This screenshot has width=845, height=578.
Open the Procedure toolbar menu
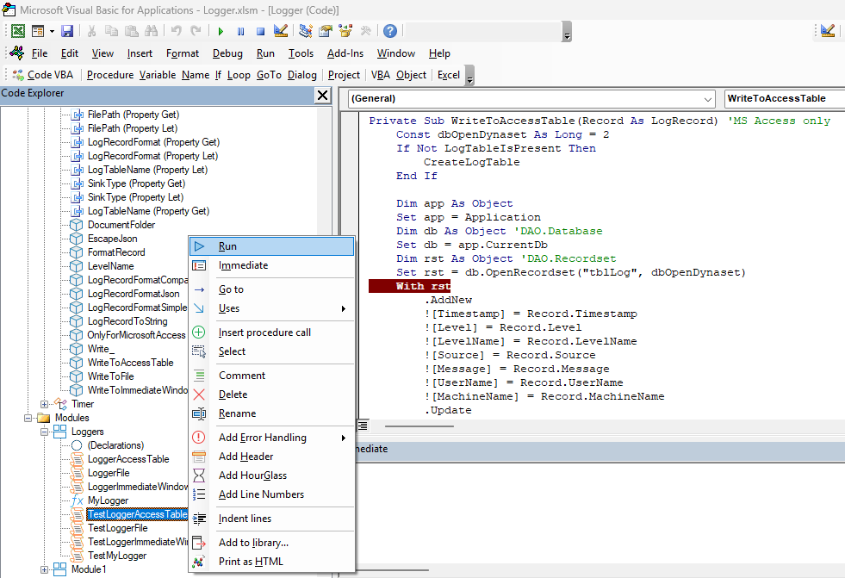tap(110, 75)
